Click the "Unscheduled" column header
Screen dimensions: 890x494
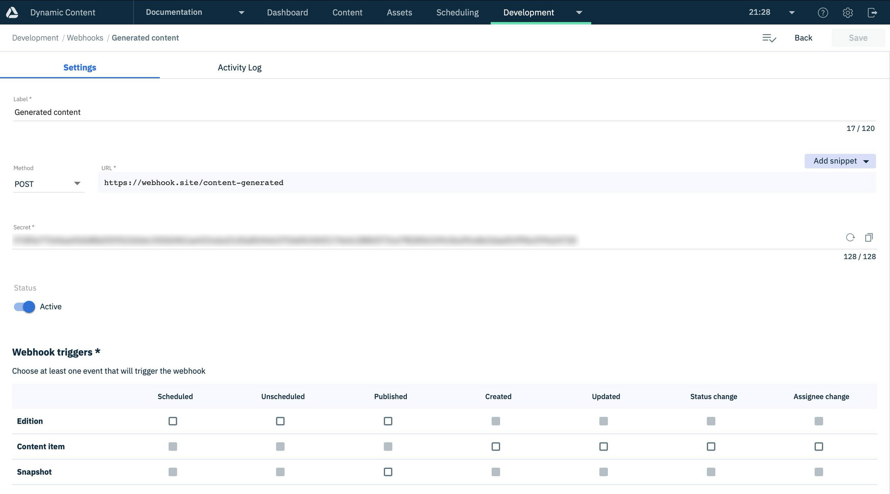coord(282,397)
